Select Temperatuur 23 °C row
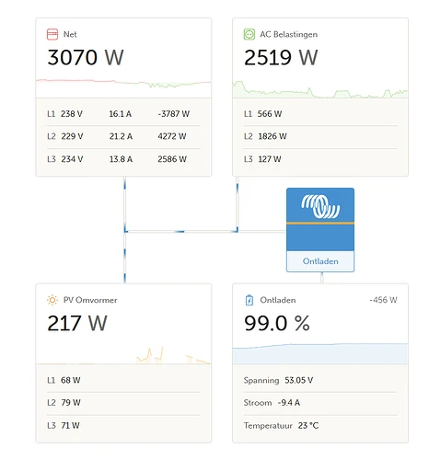Screen dimensions: 429x460 click(x=320, y=426)
